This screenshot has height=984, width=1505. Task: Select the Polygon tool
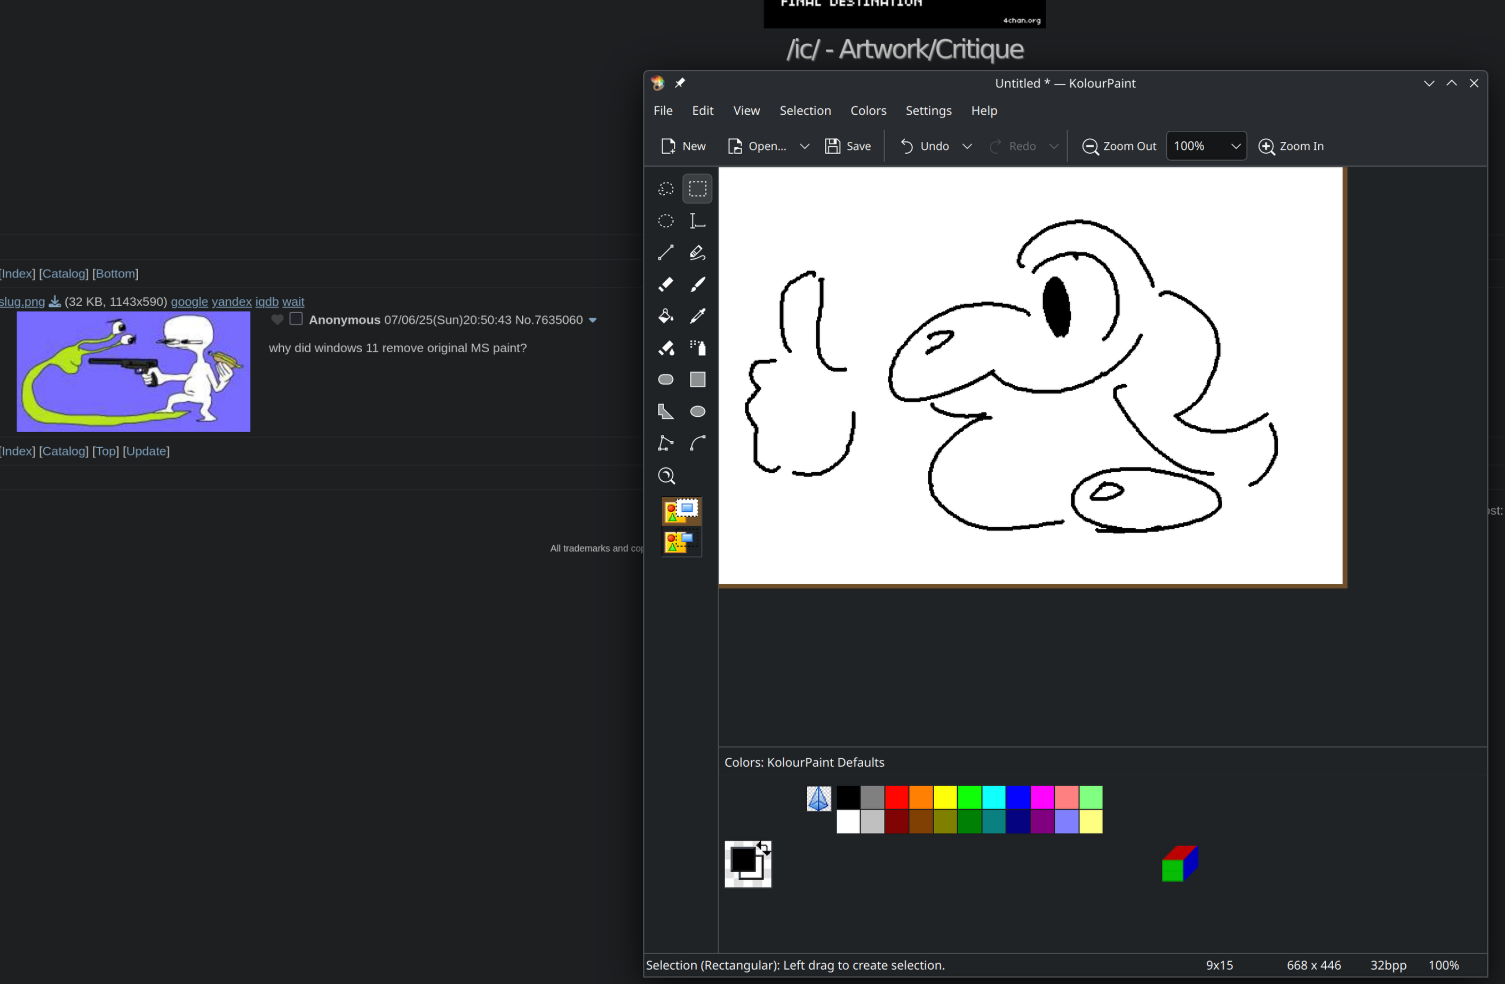665,411
